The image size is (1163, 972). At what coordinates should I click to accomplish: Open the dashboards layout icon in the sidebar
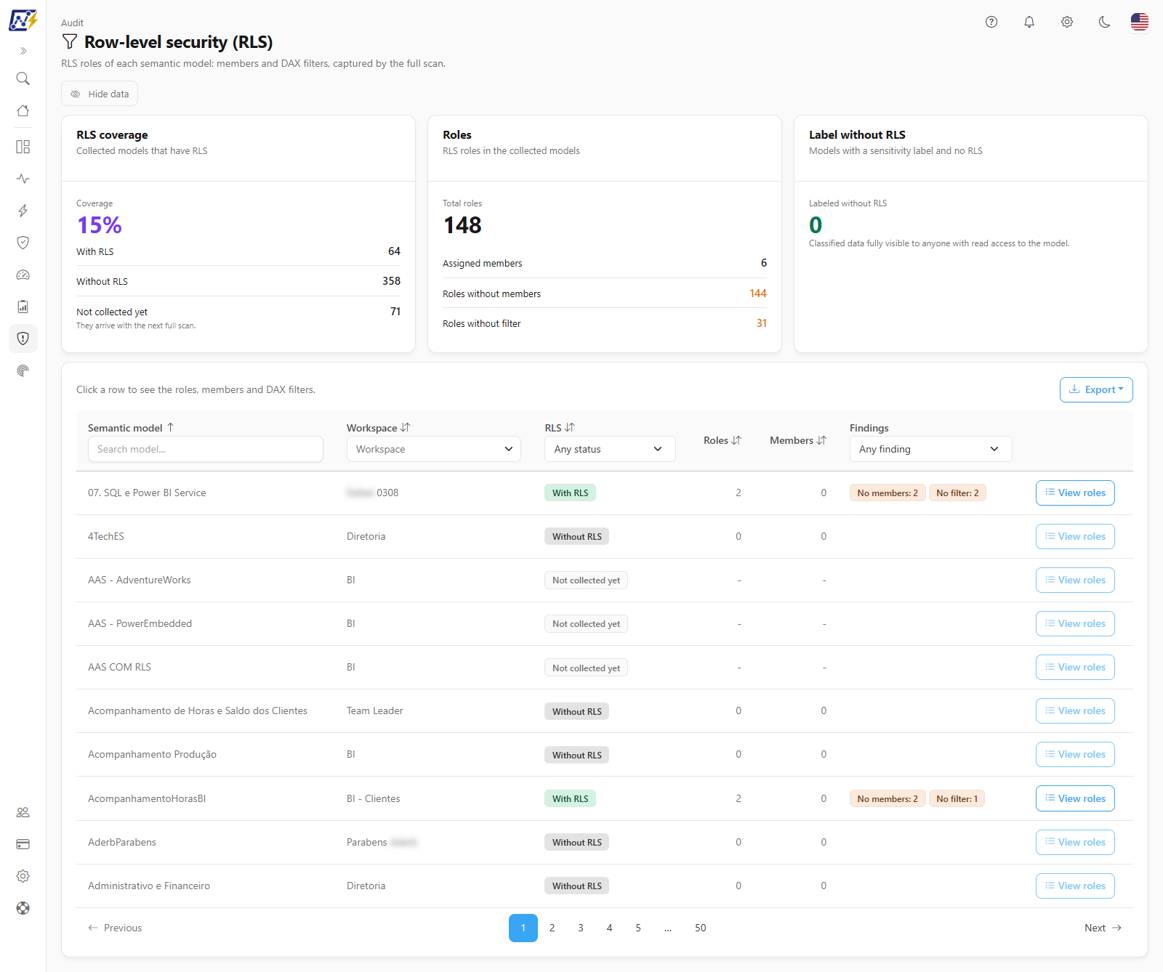[23, 147]
